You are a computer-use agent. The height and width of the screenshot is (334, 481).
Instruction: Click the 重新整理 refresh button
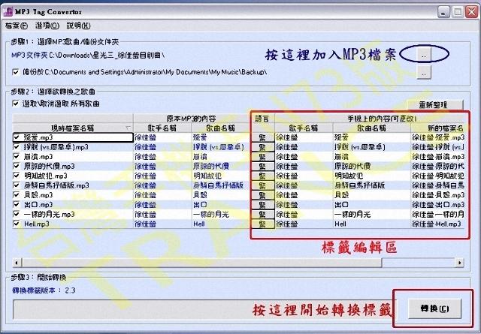[x=434, y=105]
